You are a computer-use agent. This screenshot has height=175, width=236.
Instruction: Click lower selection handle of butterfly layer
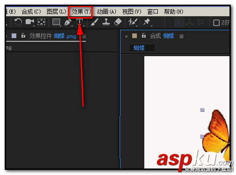click(202, 136)
